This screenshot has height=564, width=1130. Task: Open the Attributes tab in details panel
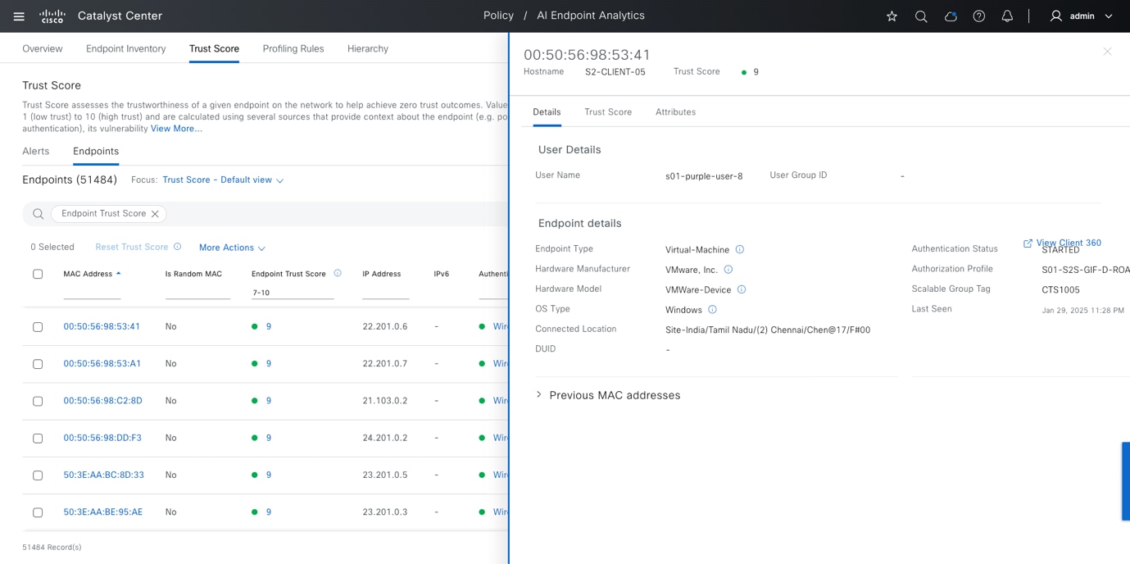pos(675,112)
